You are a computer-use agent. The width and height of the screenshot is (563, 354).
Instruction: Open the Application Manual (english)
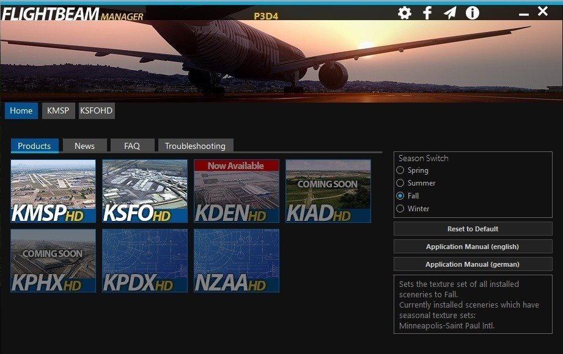473,247
